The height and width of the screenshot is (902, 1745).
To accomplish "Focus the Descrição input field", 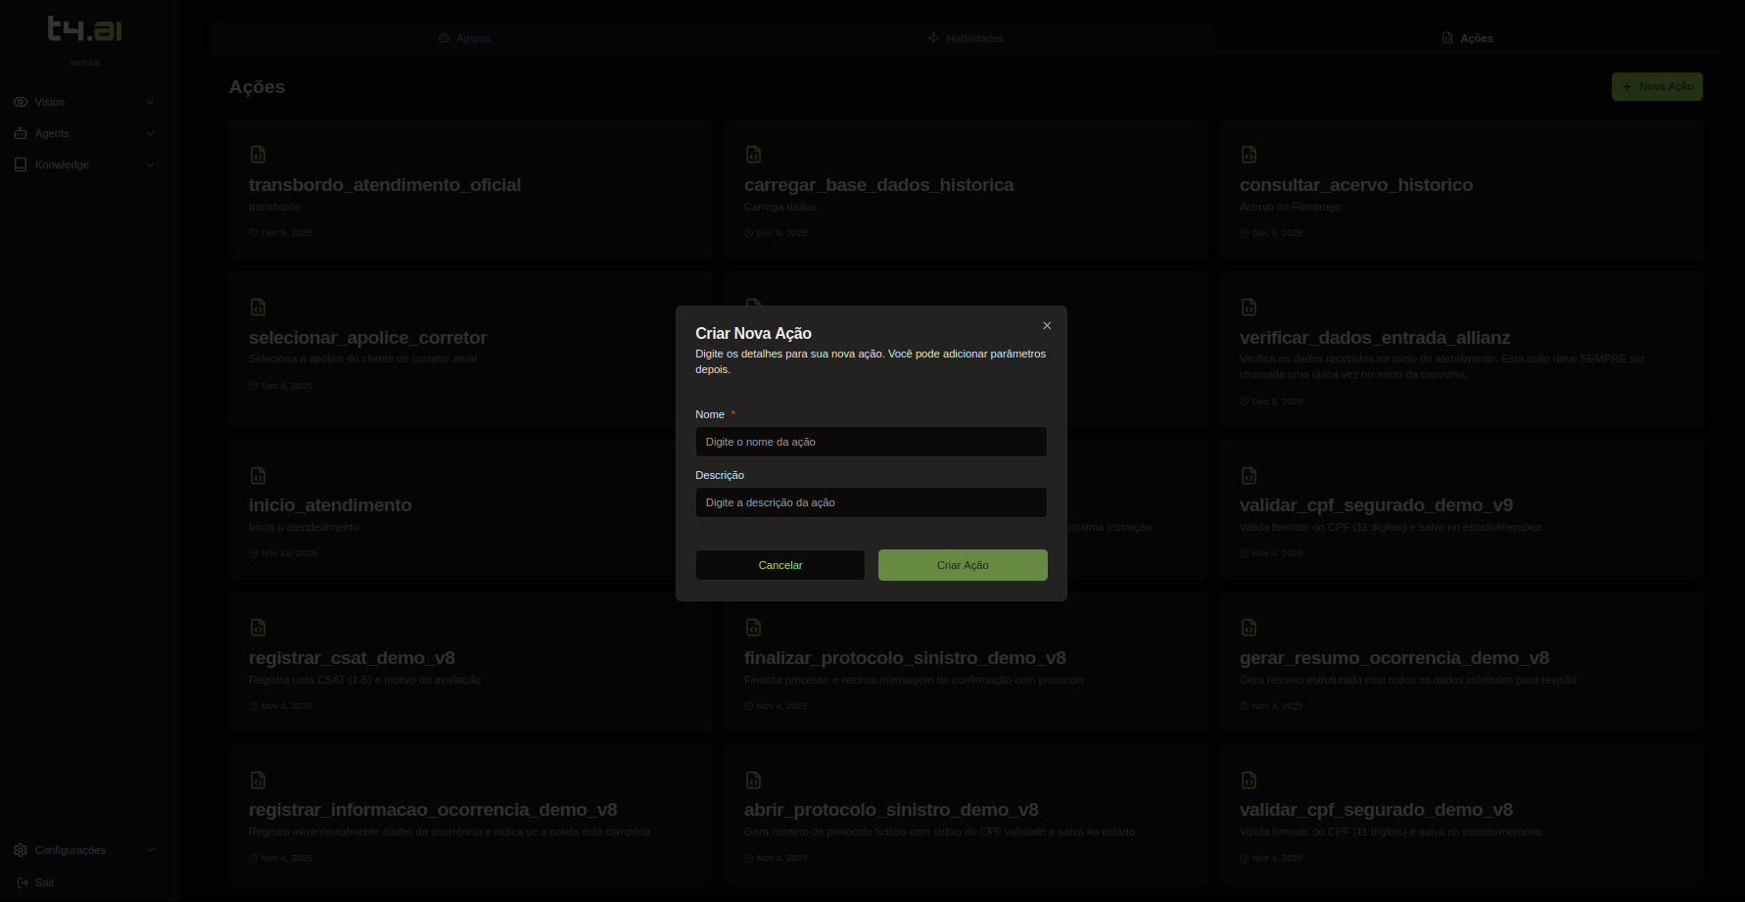I will point(871,502).
